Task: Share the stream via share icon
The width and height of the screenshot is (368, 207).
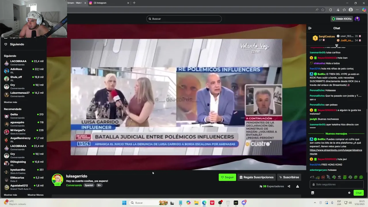Action: pyautogui.click(x=289, y=186)
